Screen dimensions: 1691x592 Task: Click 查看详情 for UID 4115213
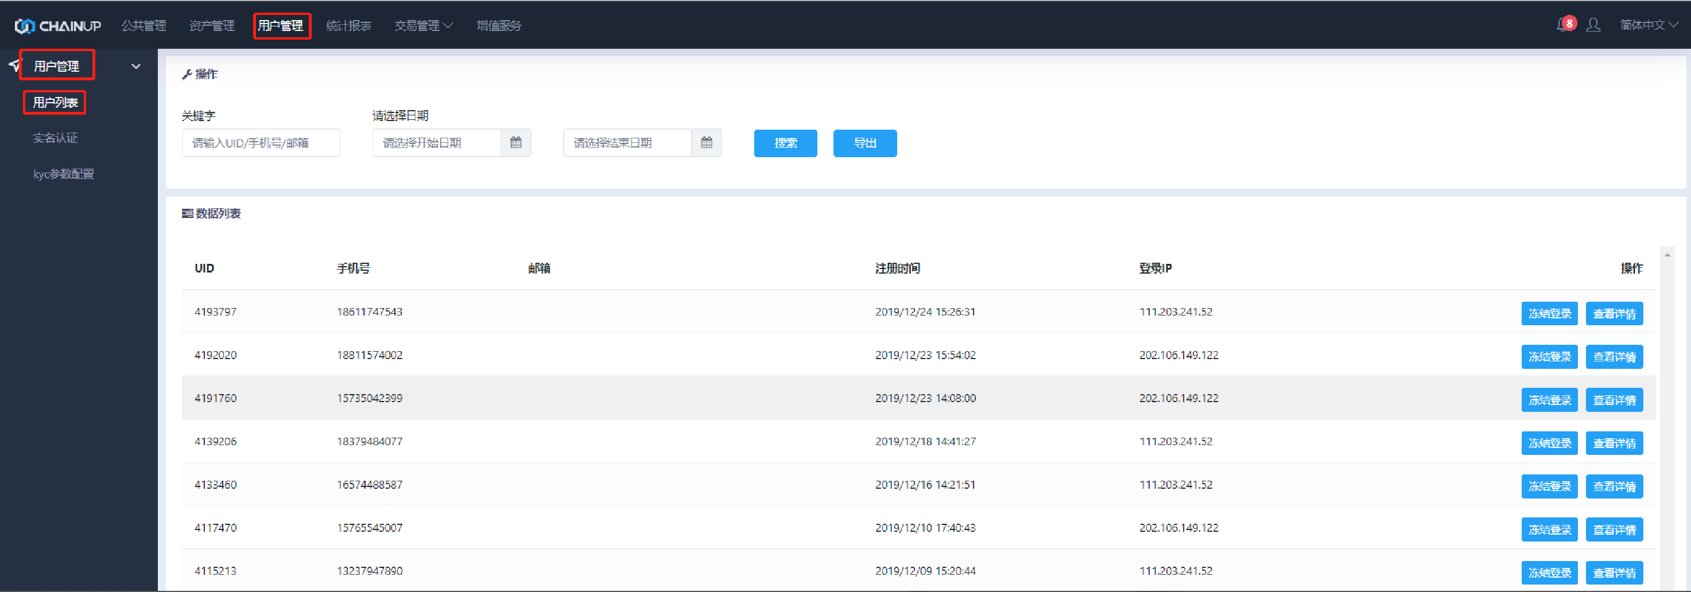[x=1614, y=573]
